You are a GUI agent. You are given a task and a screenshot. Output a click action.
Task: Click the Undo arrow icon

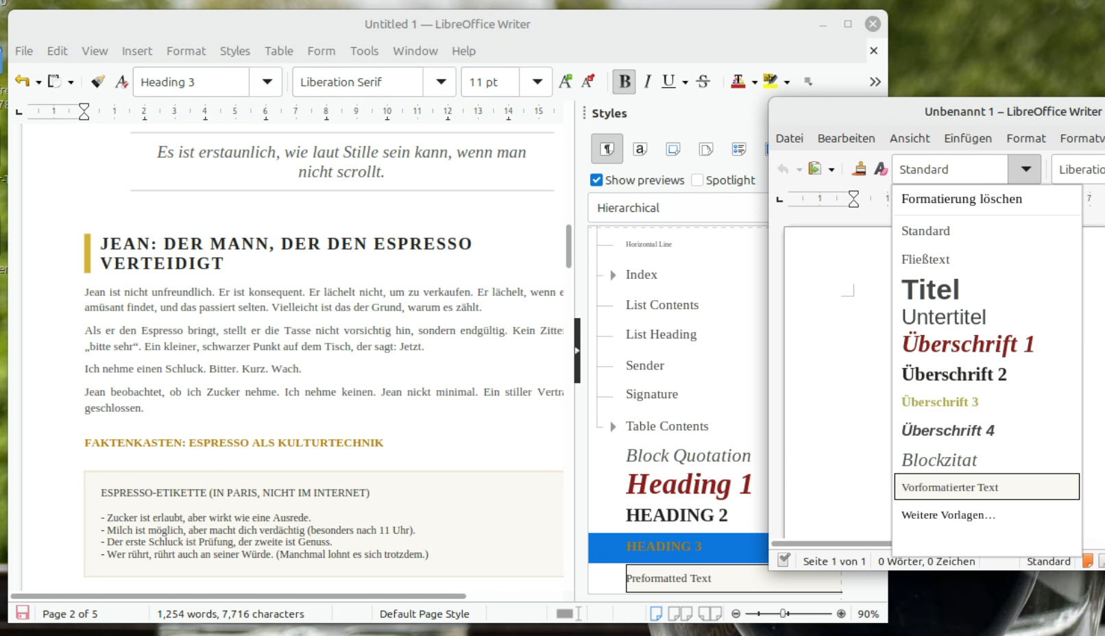pos(22,82)
